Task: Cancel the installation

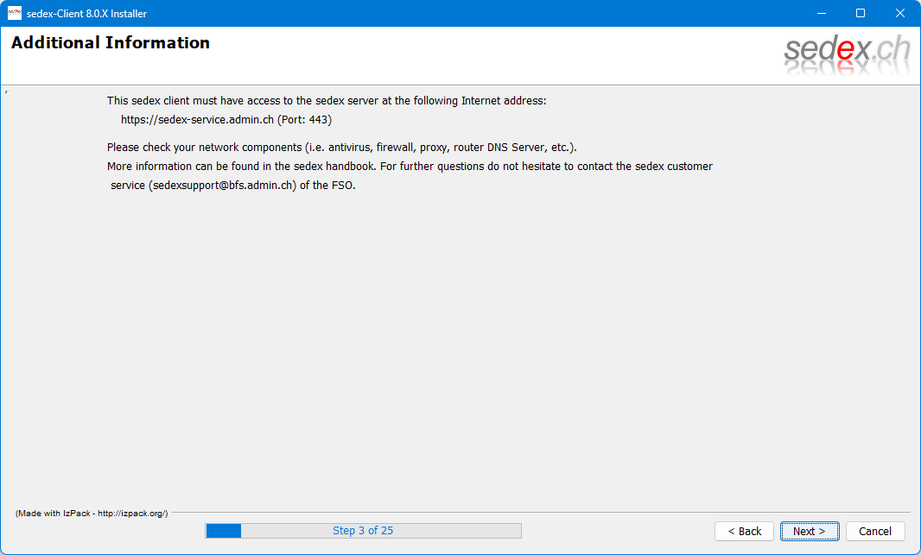Action: coord(874,531)
